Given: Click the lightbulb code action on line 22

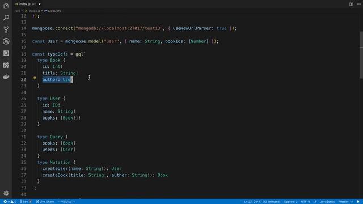Looking at the screenshot, I should coord(35,78).
